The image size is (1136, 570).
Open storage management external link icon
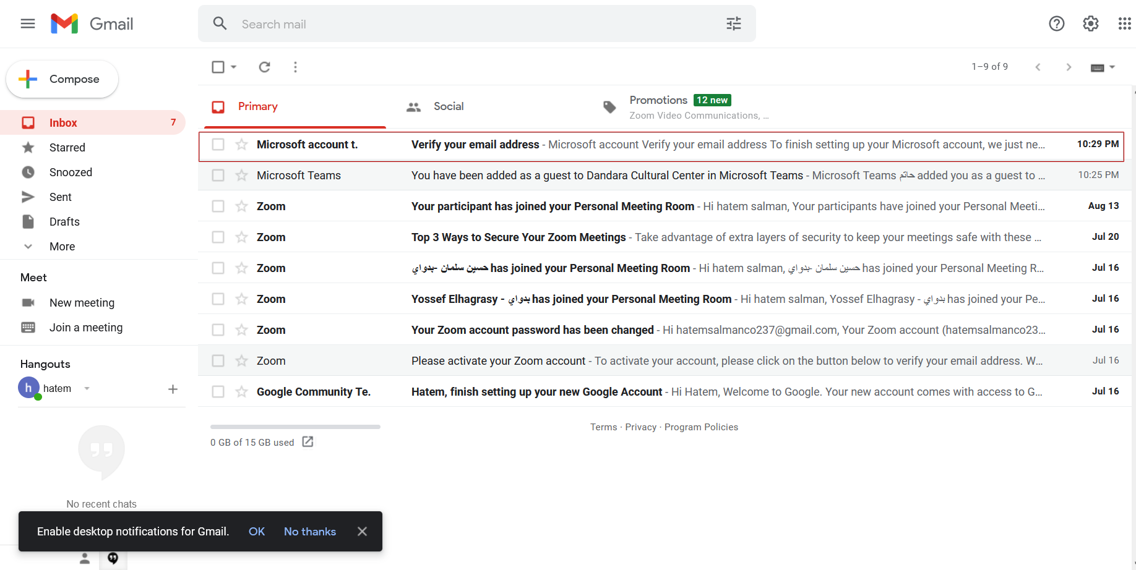(x=308, y=442)
